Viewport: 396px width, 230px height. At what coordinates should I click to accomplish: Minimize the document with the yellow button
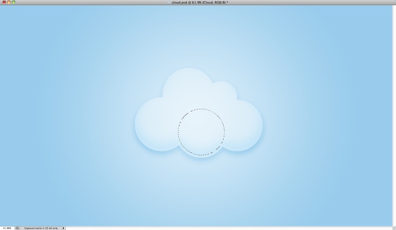9,2
